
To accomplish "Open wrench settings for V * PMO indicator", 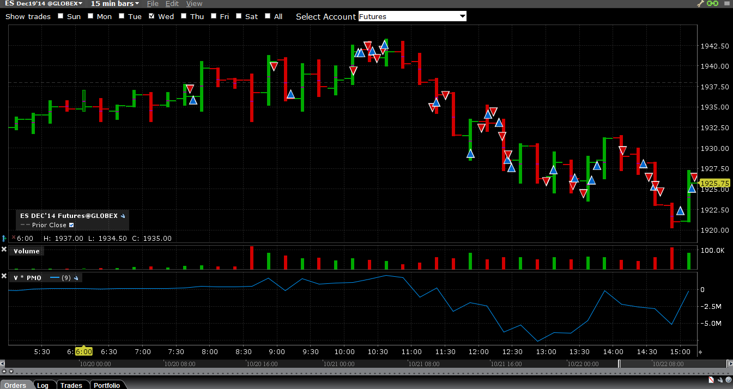I will [x=76, y=278].
